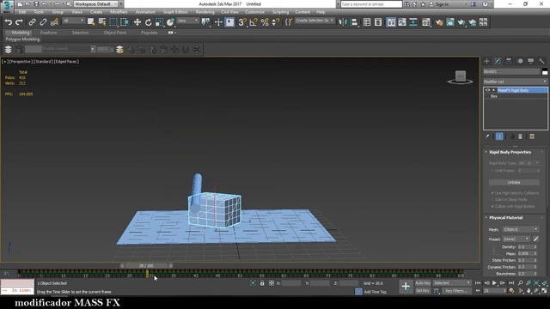This screenshot has width=550, height=309.
Task: Open the Rendered Frame Window icon
Action: pyautogui.click(x=450, y=22)
